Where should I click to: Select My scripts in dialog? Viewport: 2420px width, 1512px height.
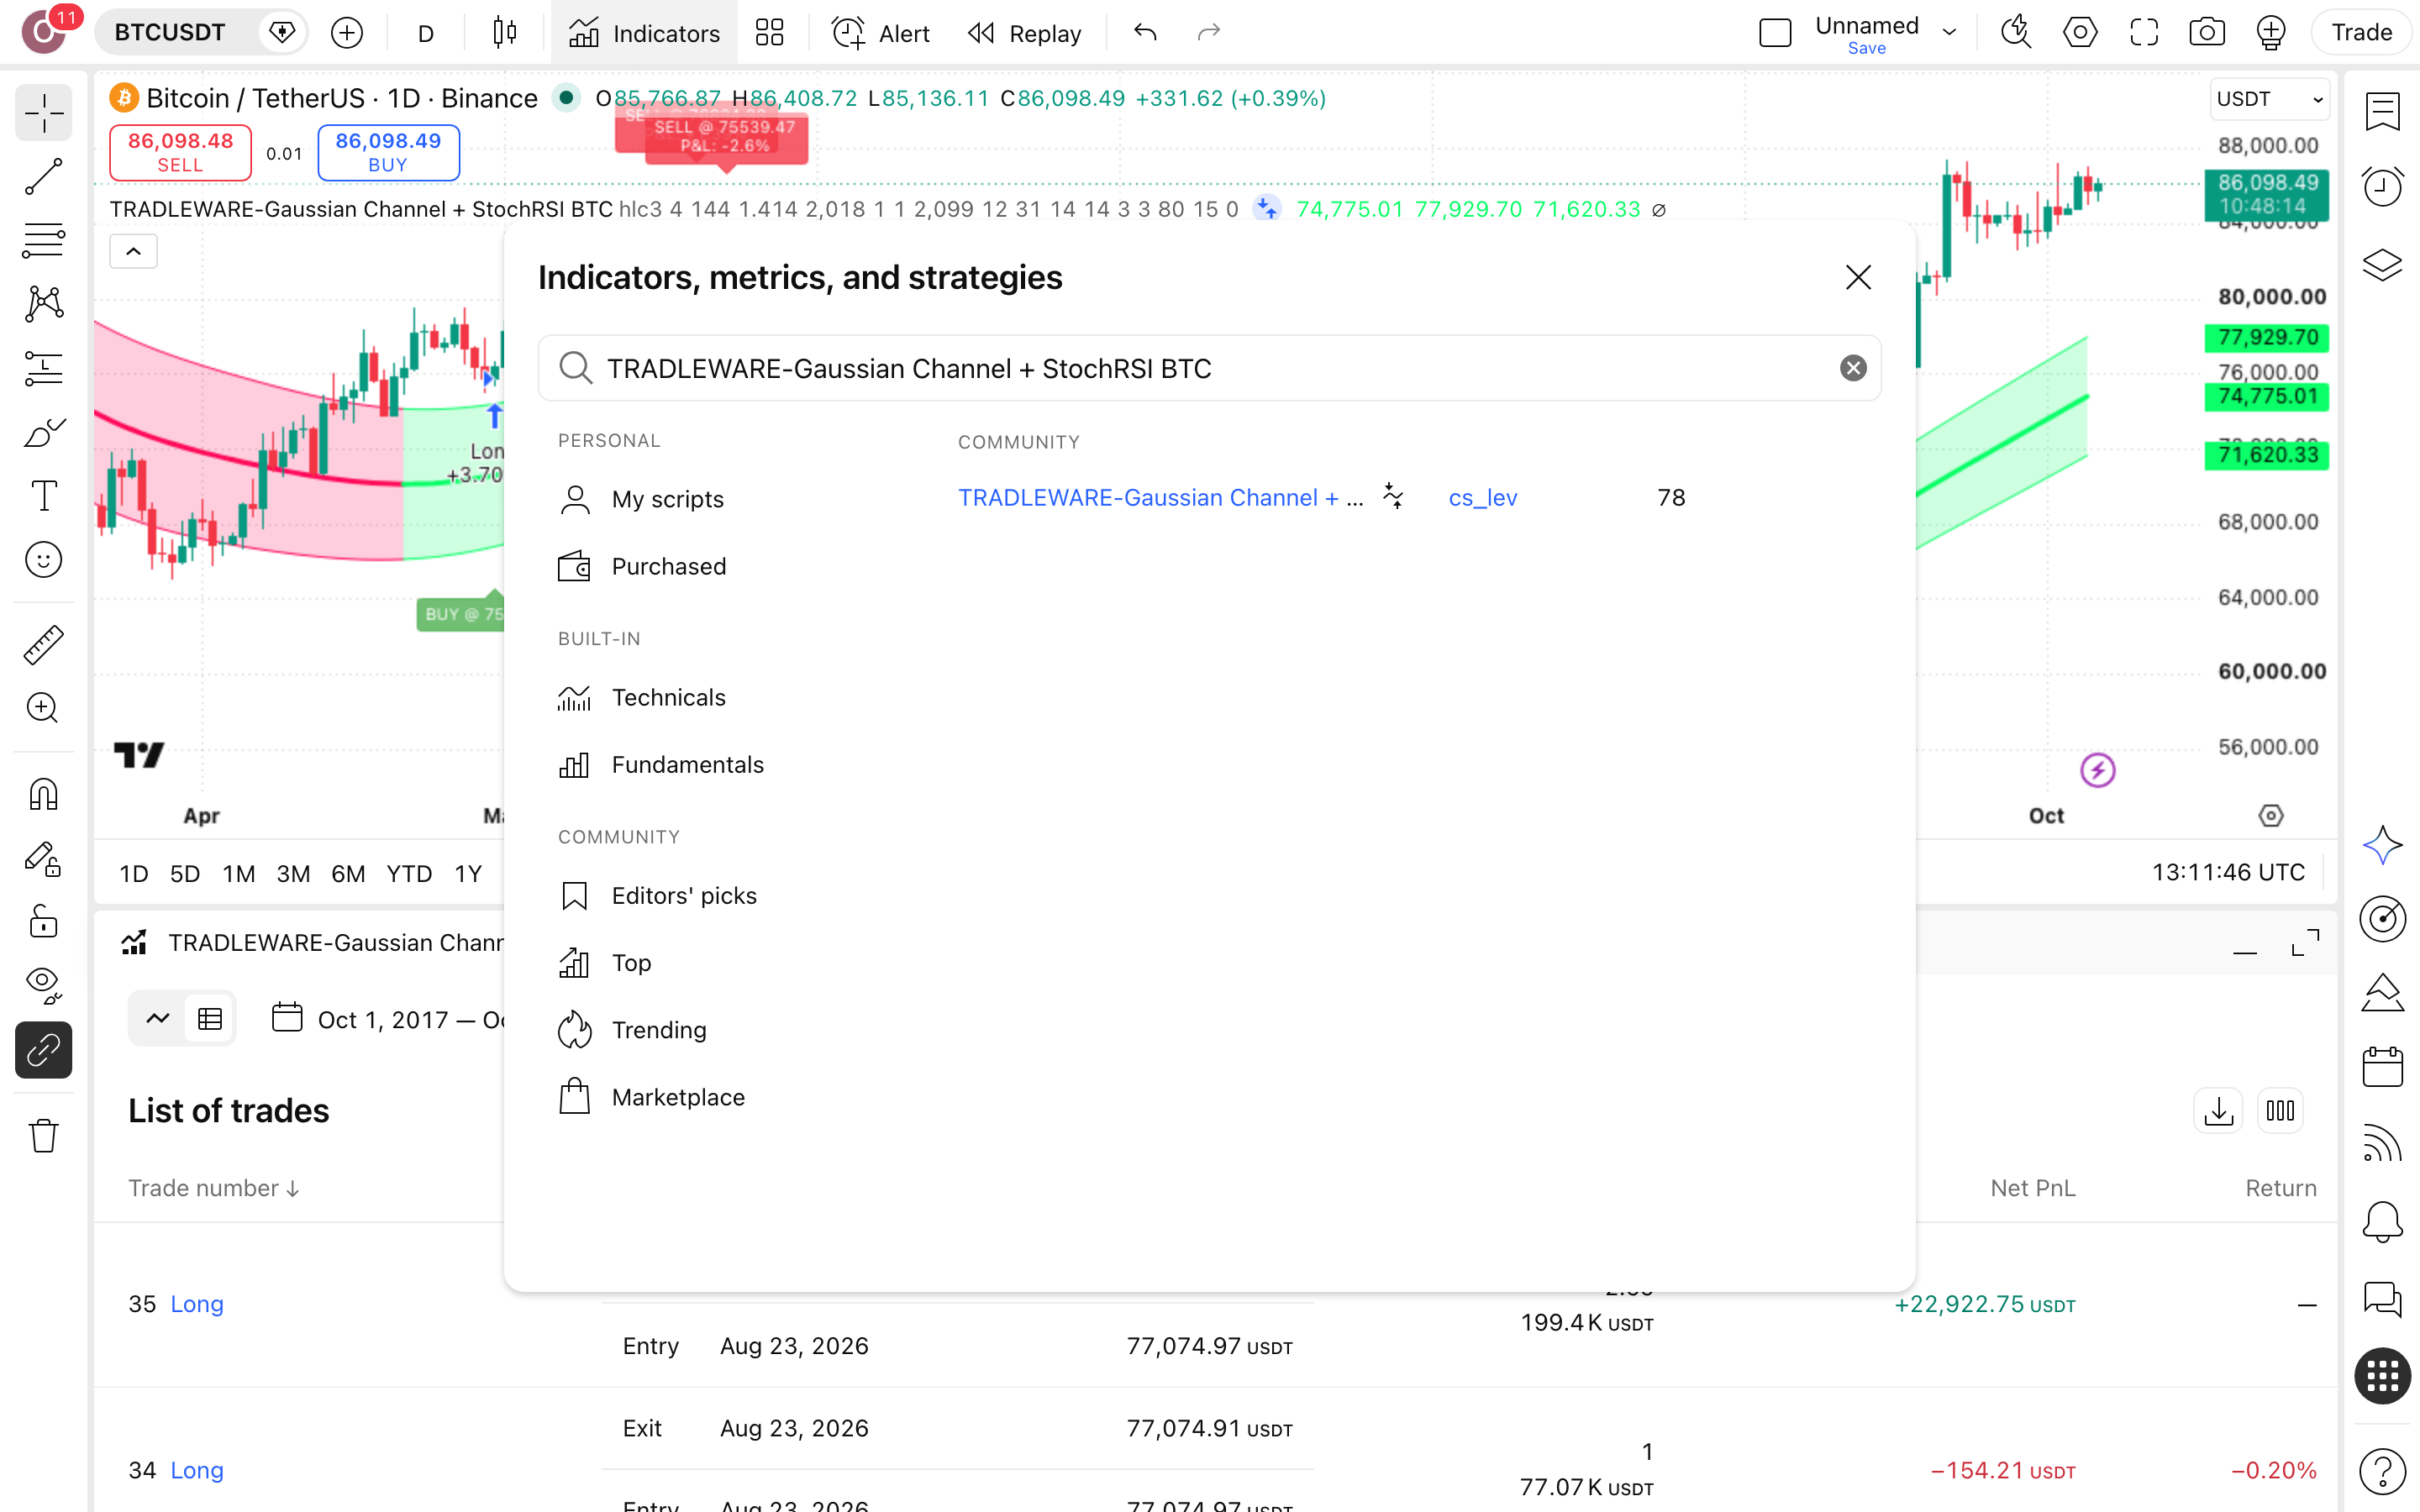[x=640, y=499]
